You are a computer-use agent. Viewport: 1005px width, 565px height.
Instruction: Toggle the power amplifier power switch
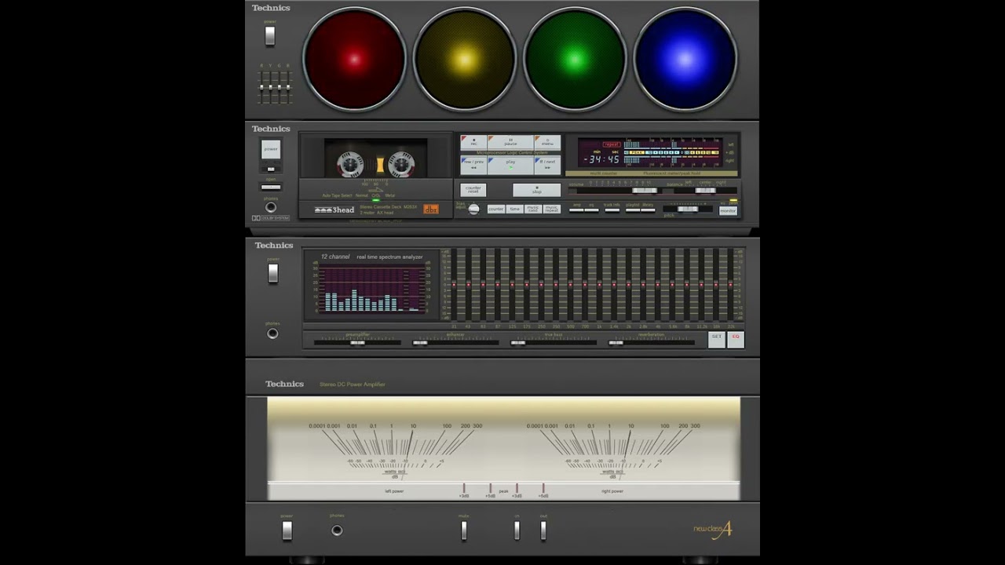[287, 530]
